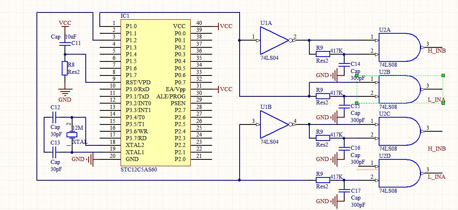
Task: Click the 12M crystal frequency label
Action: 77,128
